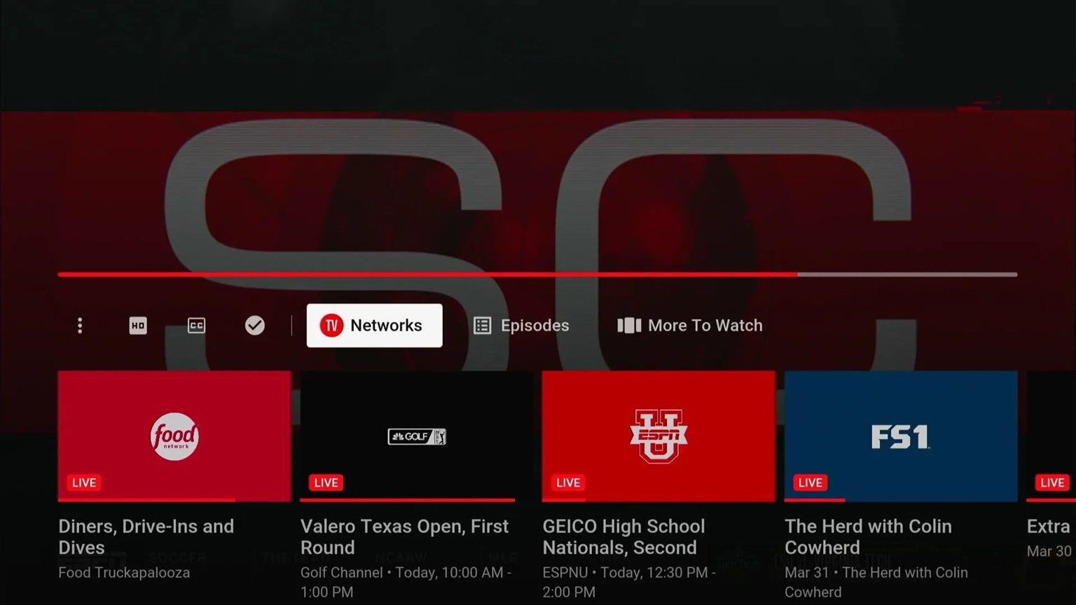1076x605 pixels.
Task: Click the More To Watch carousel icon
Action: click(x=628, y=325)
